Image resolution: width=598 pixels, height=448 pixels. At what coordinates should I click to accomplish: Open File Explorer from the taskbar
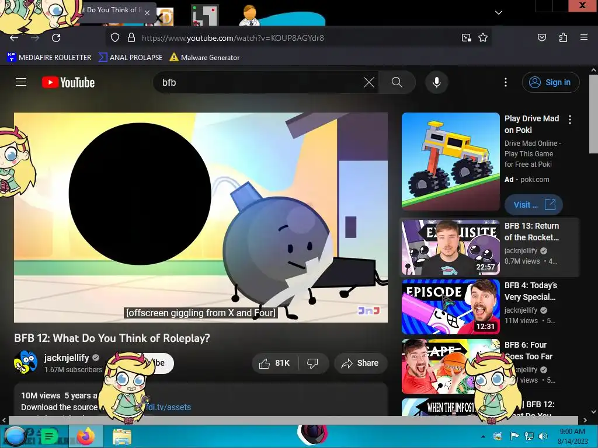(x=122, y=436)
